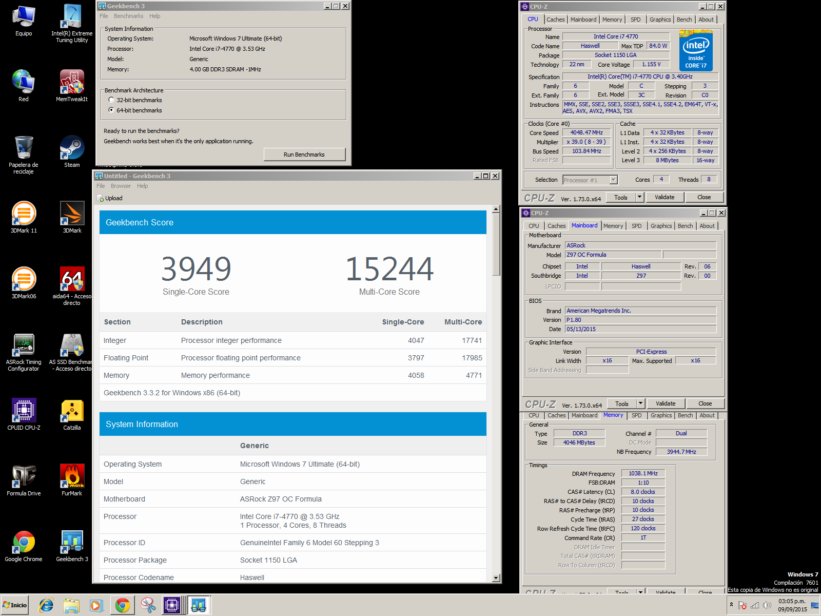This screenshot has height=616, width=821.
Task: Open aida64 shortcut icon
Action: pyautogui.click(x=72, y=286)
